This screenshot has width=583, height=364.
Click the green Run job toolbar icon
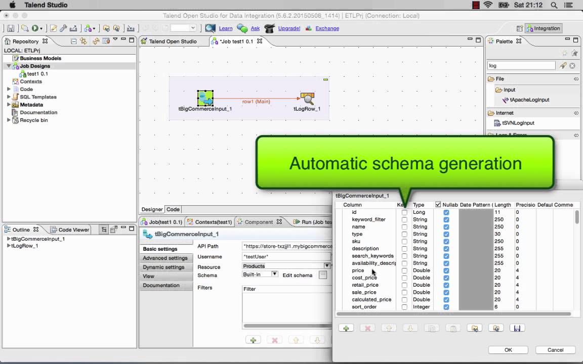35,28
